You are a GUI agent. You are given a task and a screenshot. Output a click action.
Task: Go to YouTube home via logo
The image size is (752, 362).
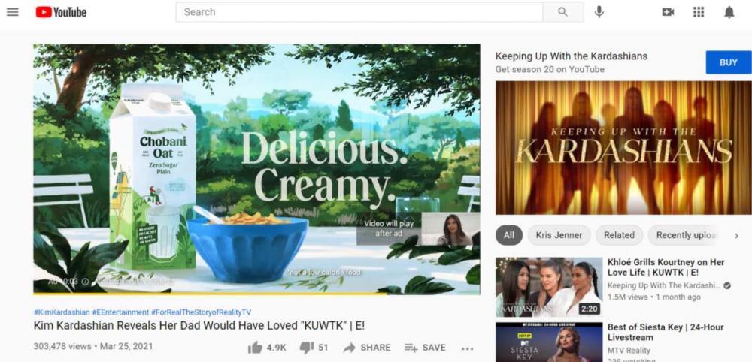(x=61, y=12)
